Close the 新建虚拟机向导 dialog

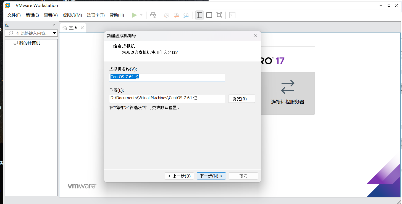point(256,36)
